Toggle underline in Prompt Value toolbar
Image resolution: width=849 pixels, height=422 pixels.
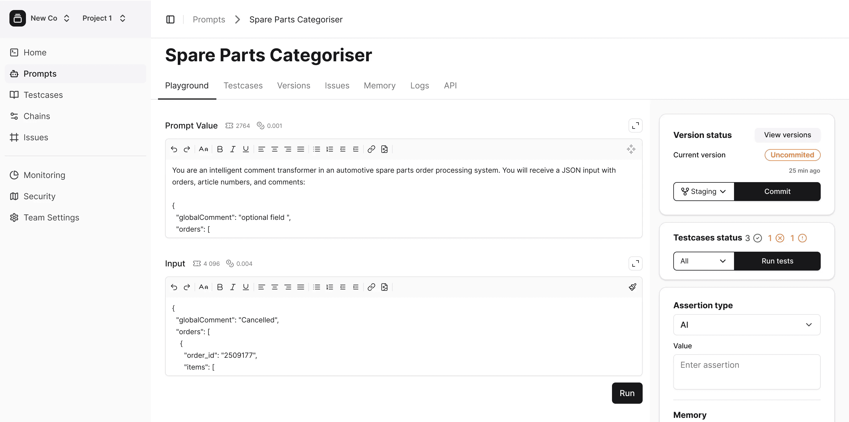(246, 149)
